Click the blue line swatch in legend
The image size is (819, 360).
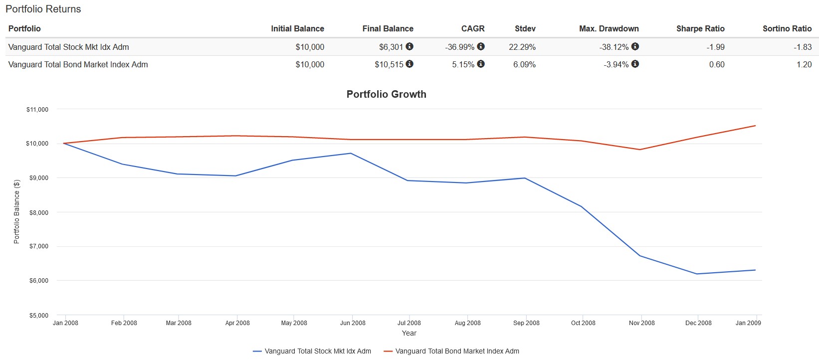(257, 351)
